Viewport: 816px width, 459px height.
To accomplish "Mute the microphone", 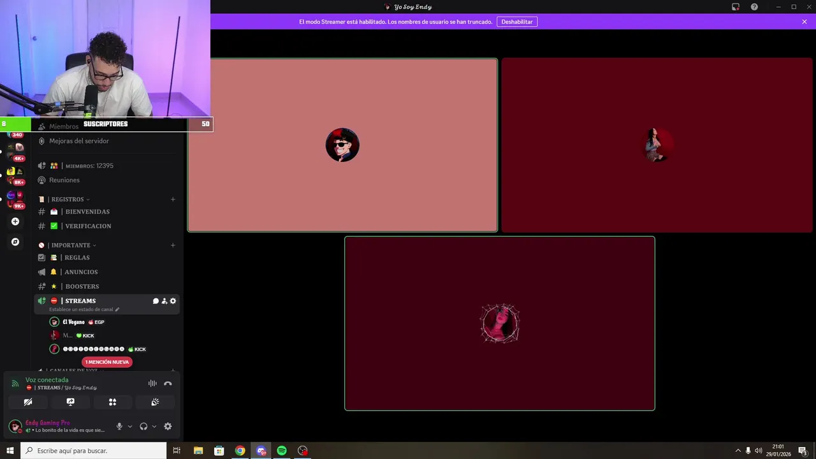I will (119, 426).
